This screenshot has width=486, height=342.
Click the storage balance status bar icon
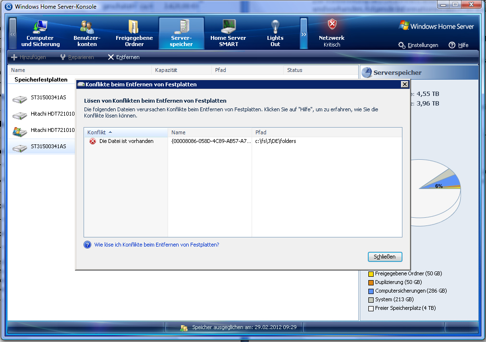184,328
